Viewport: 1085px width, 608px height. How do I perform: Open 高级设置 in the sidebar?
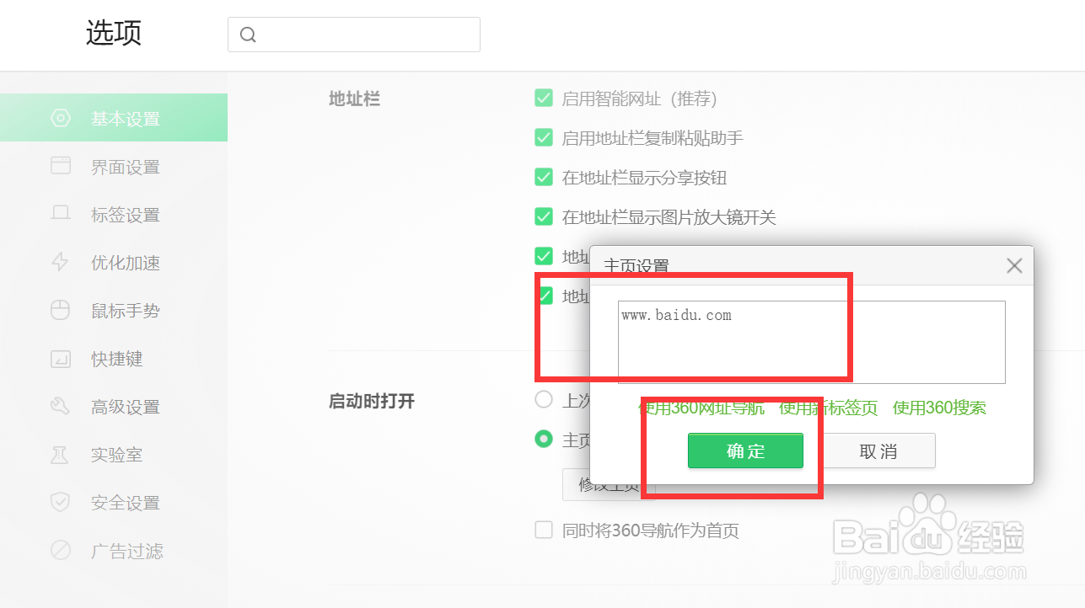coord(114,407)
